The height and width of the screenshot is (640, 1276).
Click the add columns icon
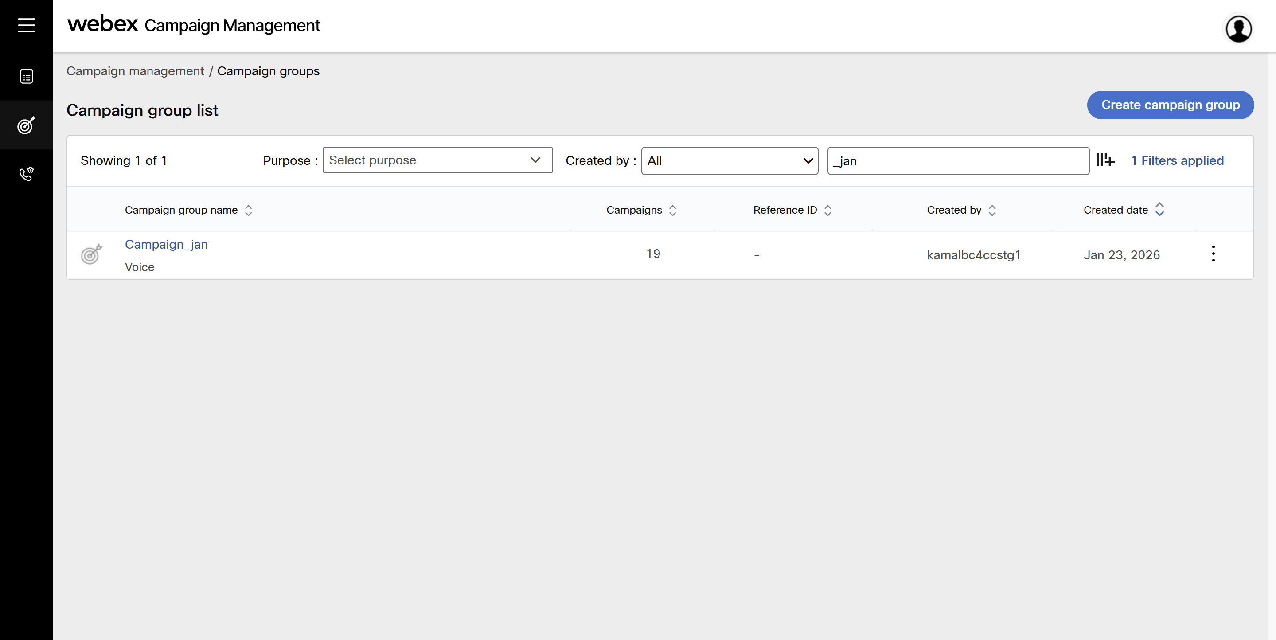tap(1105, 160)
